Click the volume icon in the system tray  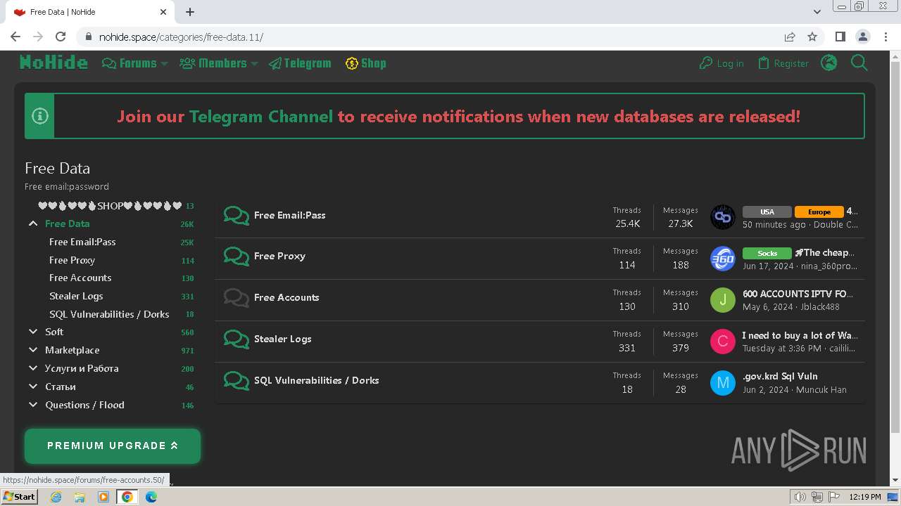coord(800,497)
